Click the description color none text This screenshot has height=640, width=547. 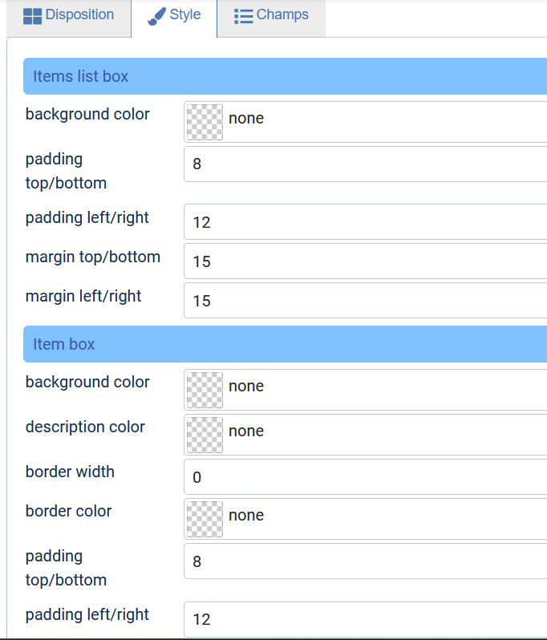point(246,431)
